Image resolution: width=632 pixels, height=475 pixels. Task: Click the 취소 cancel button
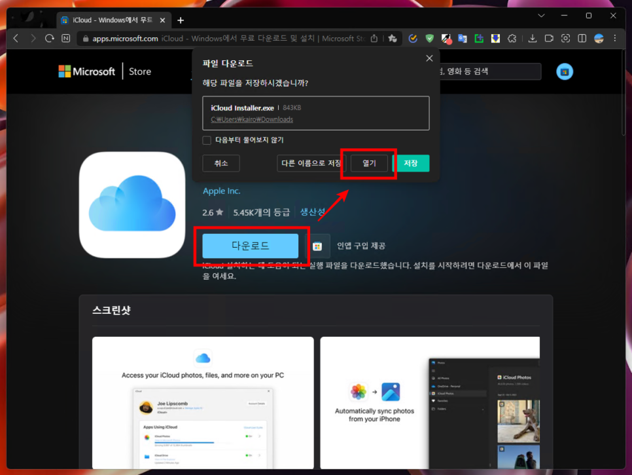click(221, 163)
